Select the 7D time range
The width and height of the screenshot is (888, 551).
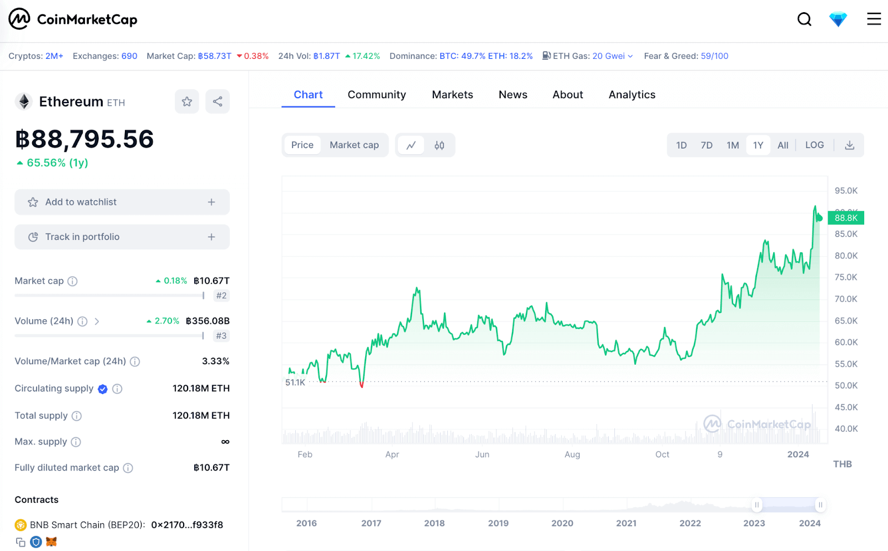[707, 145]
